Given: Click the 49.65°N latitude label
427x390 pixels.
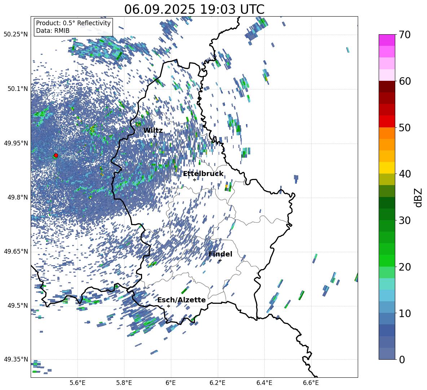Looking at the screenshot, I should pyautogui.click(x=16, y=251).
